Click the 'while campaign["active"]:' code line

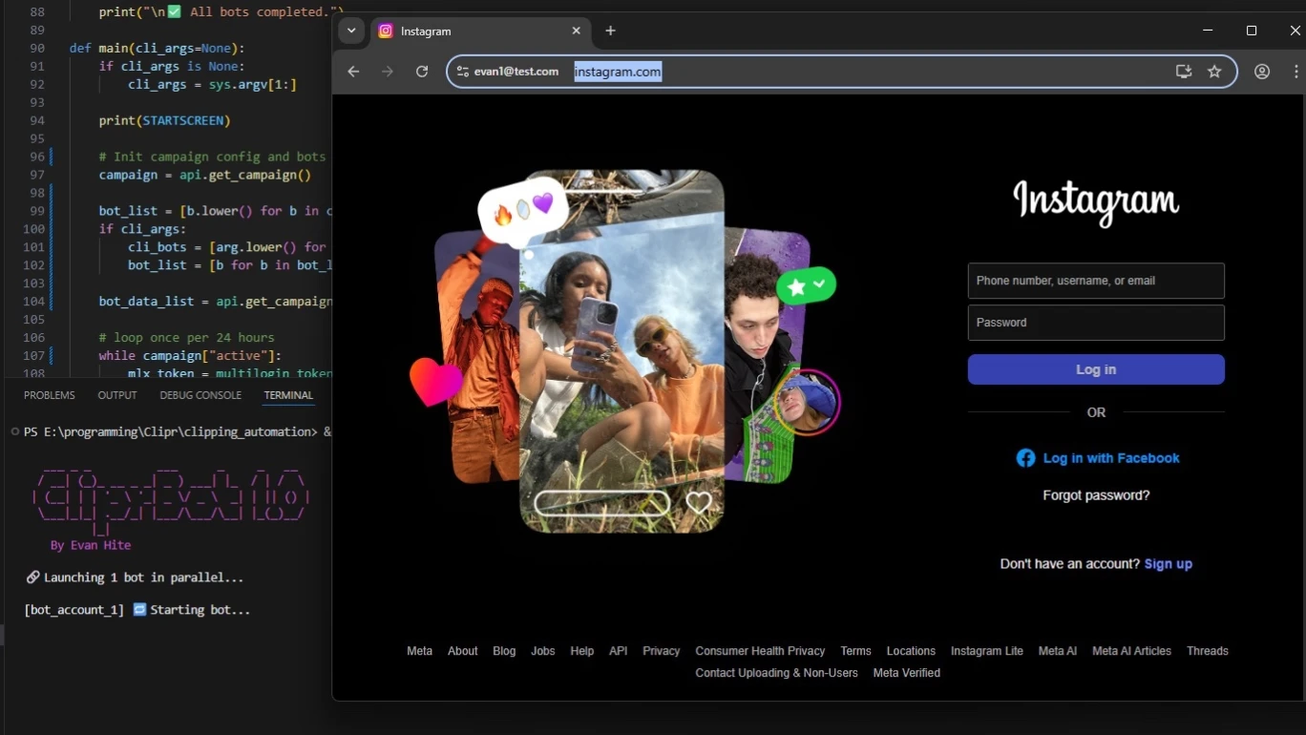pyautogui.click(x=190, y=355)
